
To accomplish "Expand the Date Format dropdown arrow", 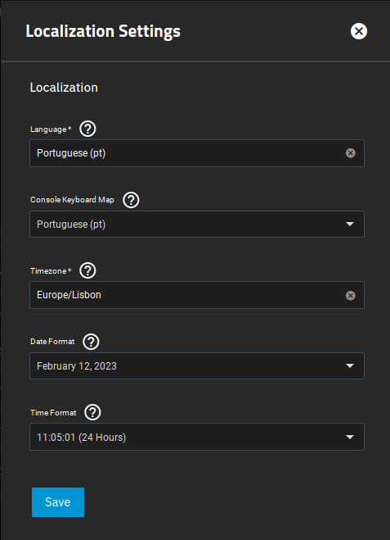I will coord(350,365).
